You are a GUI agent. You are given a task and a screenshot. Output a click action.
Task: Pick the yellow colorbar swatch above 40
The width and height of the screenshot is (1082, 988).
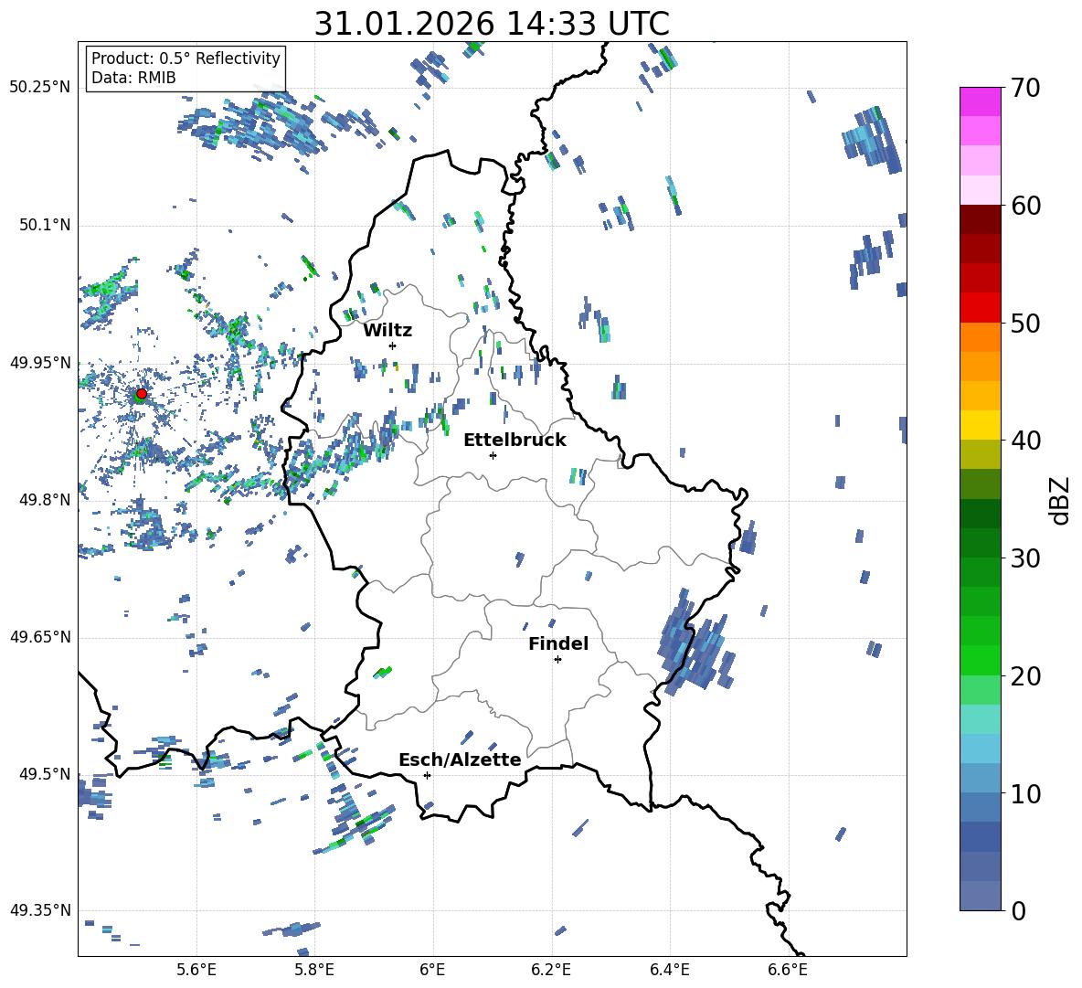click(x=981, y=424)
